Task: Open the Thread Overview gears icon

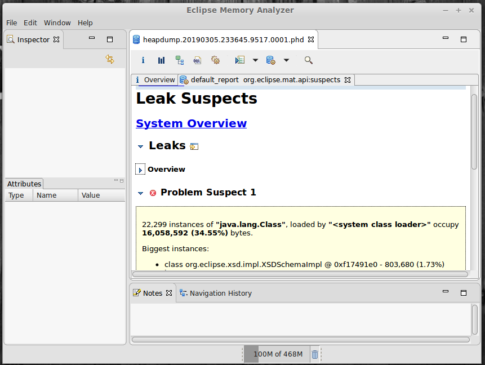Action: [x=215, y=60]
